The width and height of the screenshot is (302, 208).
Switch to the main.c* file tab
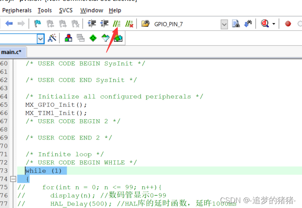point(11,52)
